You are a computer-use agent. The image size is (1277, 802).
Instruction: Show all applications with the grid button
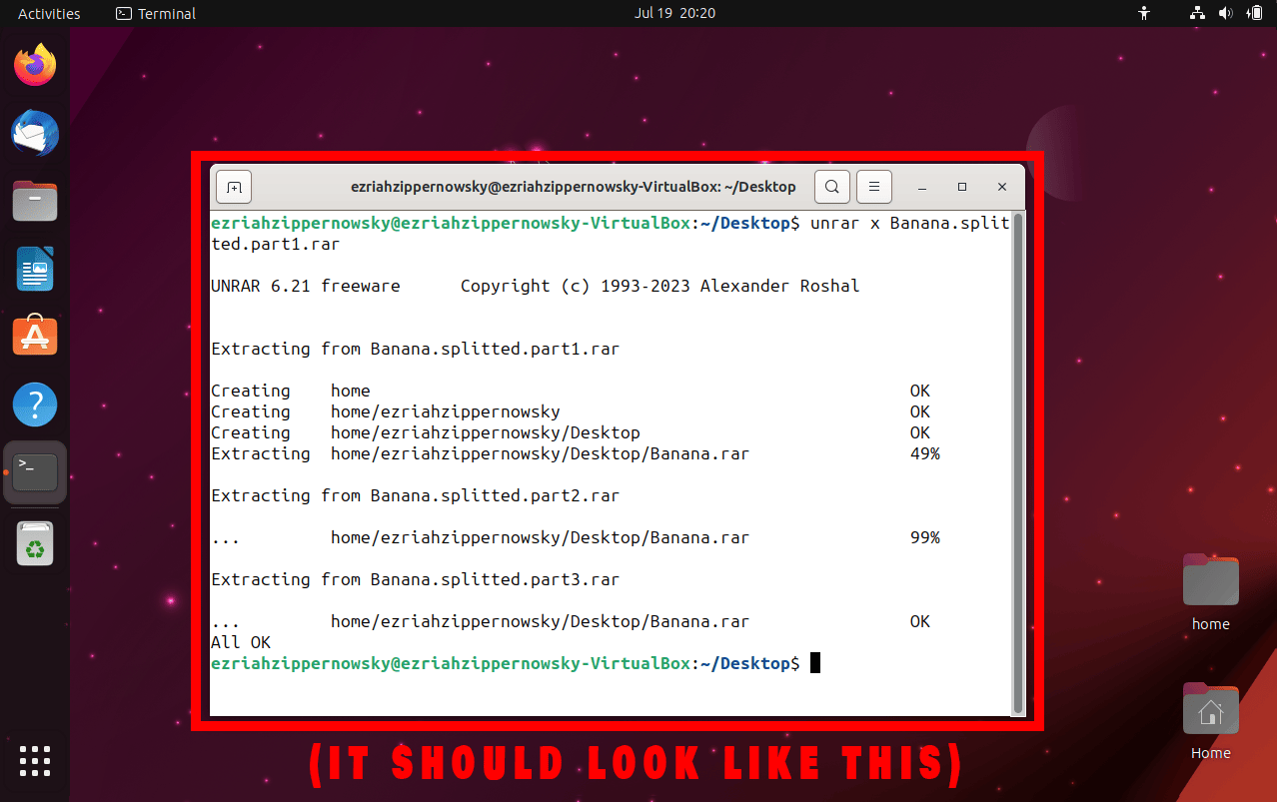click(x=34, y=761)
